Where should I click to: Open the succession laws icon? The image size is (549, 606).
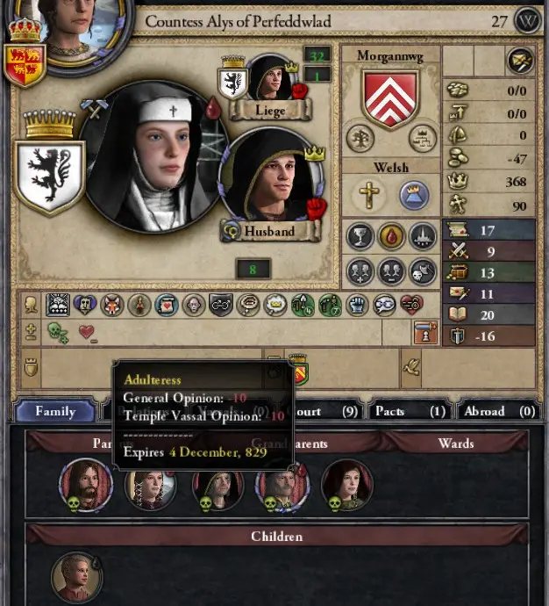click(x=422, y=139)
